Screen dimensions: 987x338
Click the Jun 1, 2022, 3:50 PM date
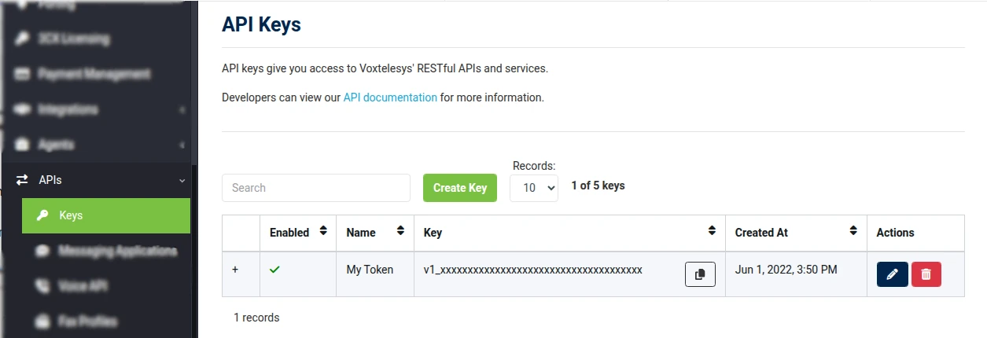(x=786, y=270)
